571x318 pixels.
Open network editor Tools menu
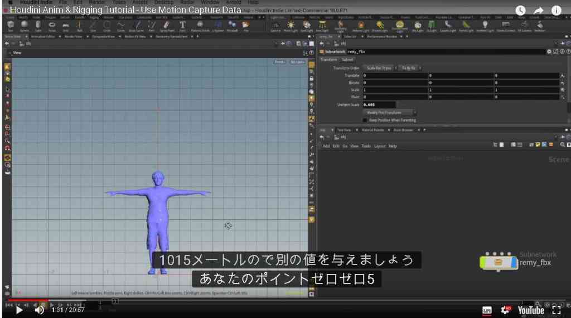366,146
